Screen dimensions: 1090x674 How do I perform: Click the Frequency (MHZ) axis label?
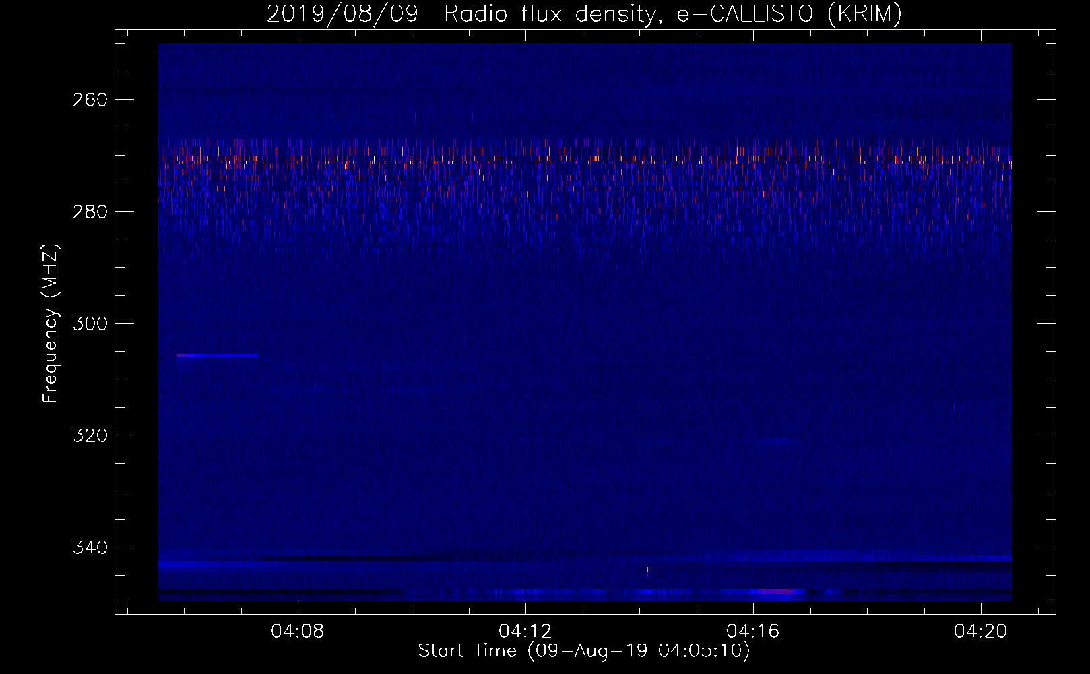pyautogui.click(x=51, y=323)
